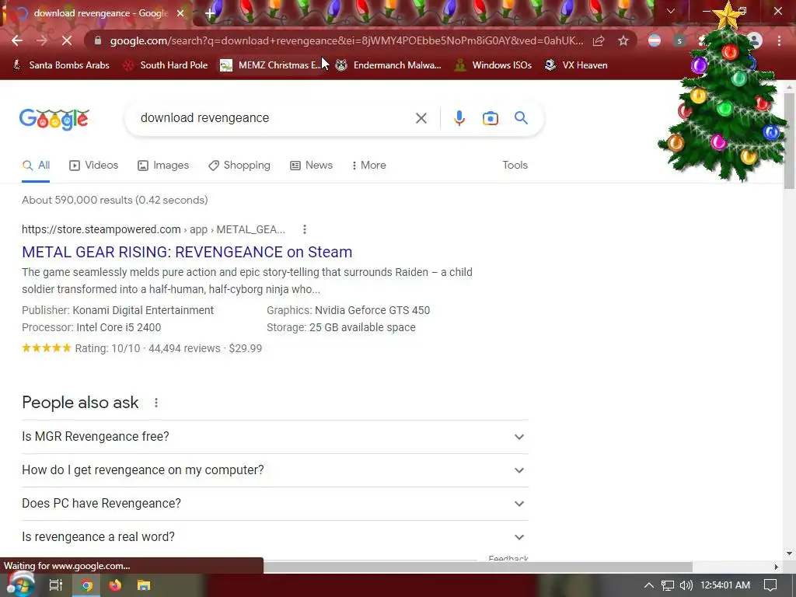Expand 'How do I get revengeance on my computer?'
This screenshot has height=597, width=796.
[274, 470]
